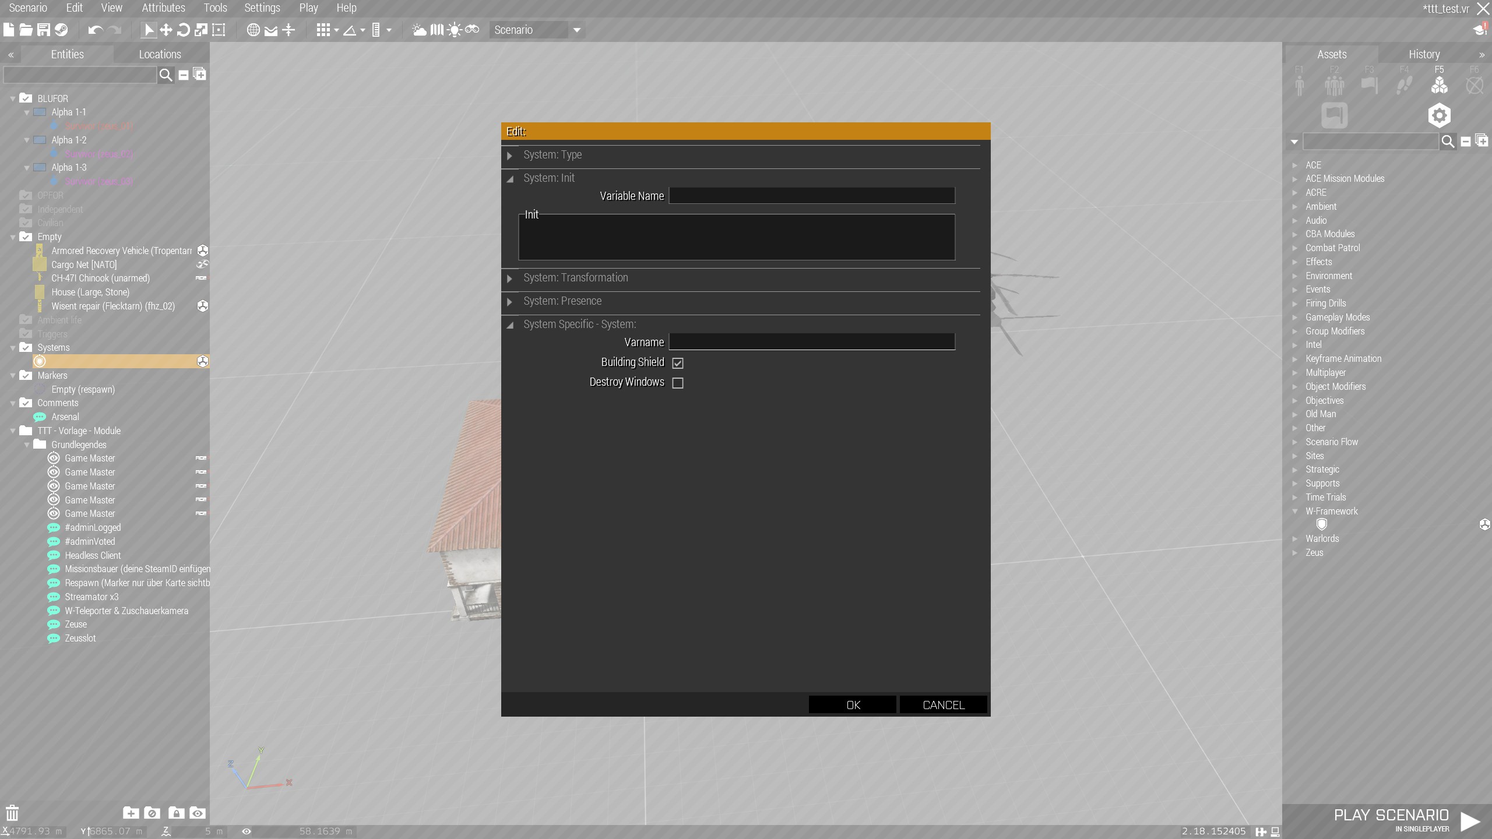Click the trash delete icon
1492x839 pixels.
tap(12, 813)
